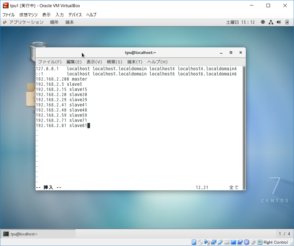Click the audio status icon in VirtualBox bar
The width and height of the screenshot is (294, 246).
(x=207, y=242)
